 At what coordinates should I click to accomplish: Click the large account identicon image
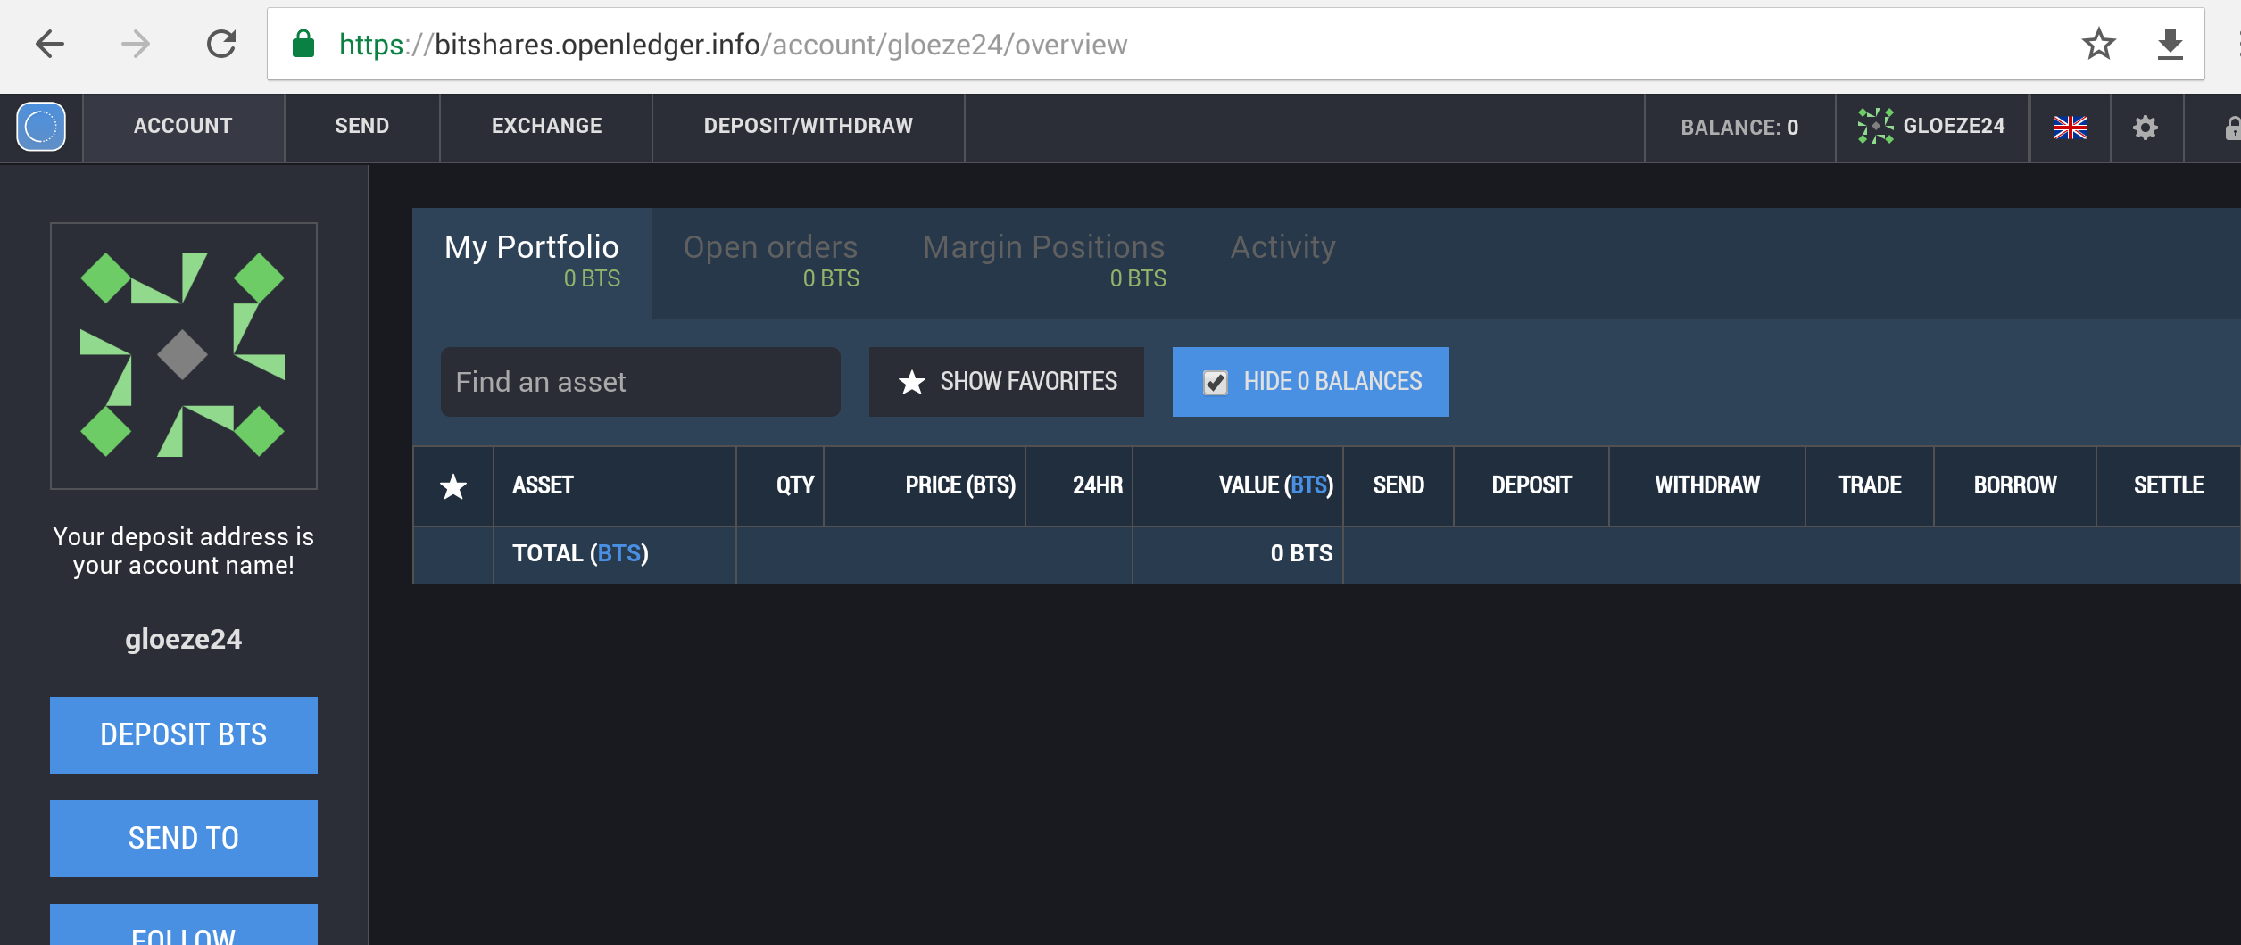[x=184, y=356]
